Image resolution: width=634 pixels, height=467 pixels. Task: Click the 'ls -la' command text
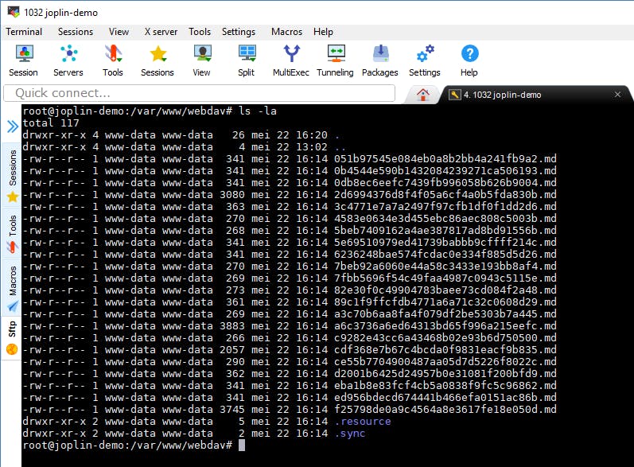tap(258, 111)
